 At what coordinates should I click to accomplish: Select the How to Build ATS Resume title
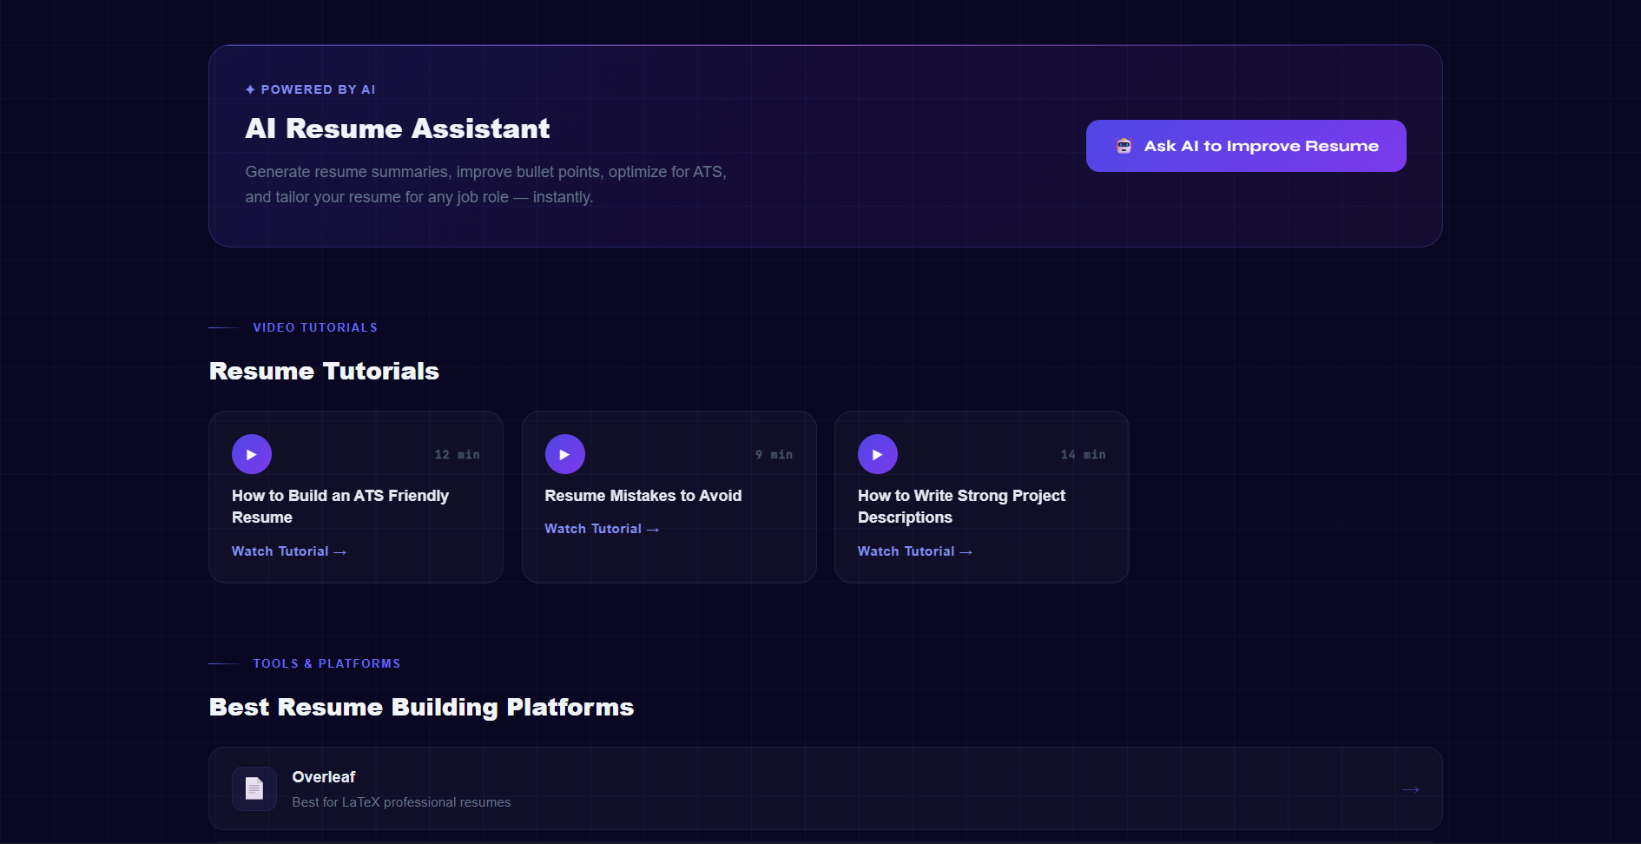point(339,506)
